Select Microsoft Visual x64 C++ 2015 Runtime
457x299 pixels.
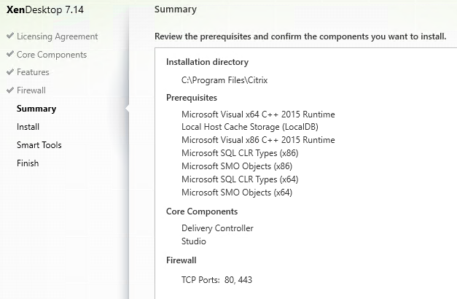click(258, 114)
